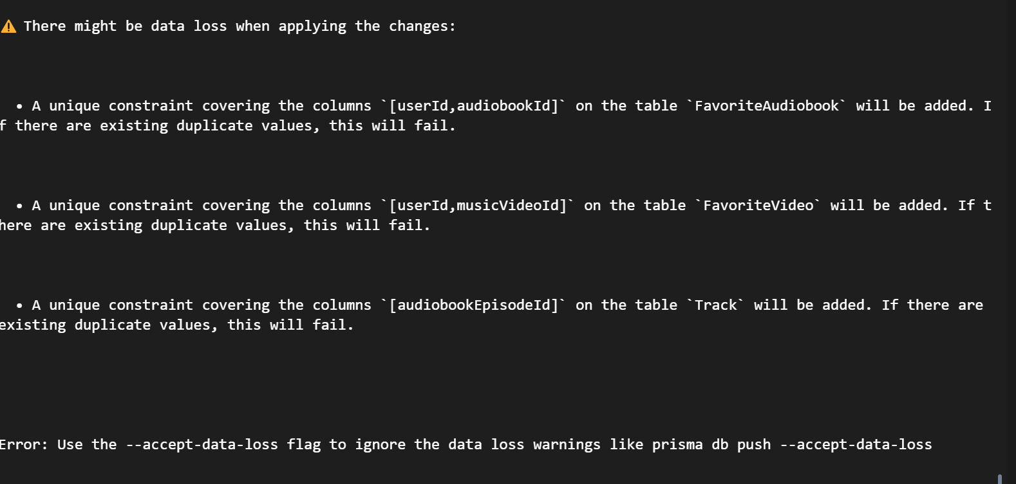Click the `[userId,musicVideoId]` columns text
The image size is (1016, 484).
[477, 206]
